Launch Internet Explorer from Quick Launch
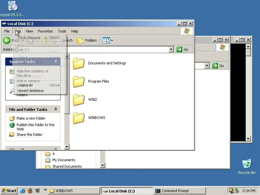 pyautogui.click(x=23, y=191)
